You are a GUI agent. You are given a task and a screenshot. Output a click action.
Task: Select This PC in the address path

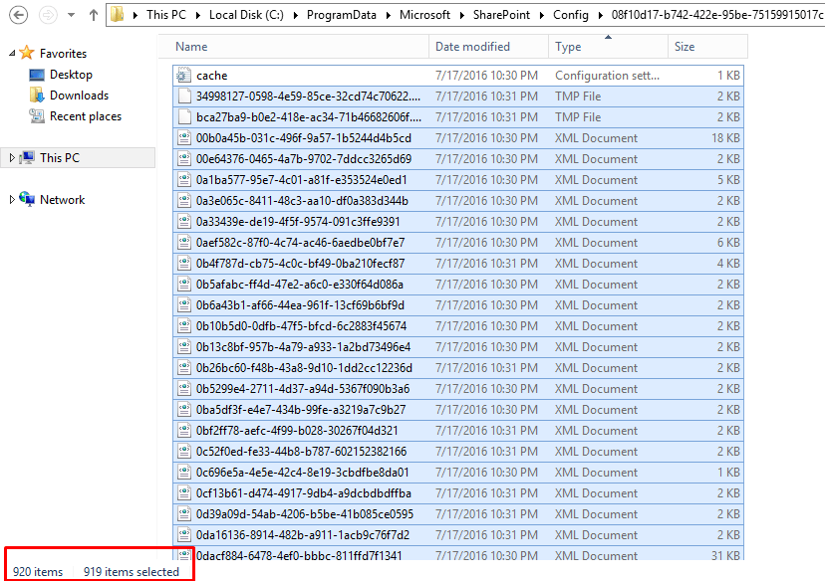point(166,15)
